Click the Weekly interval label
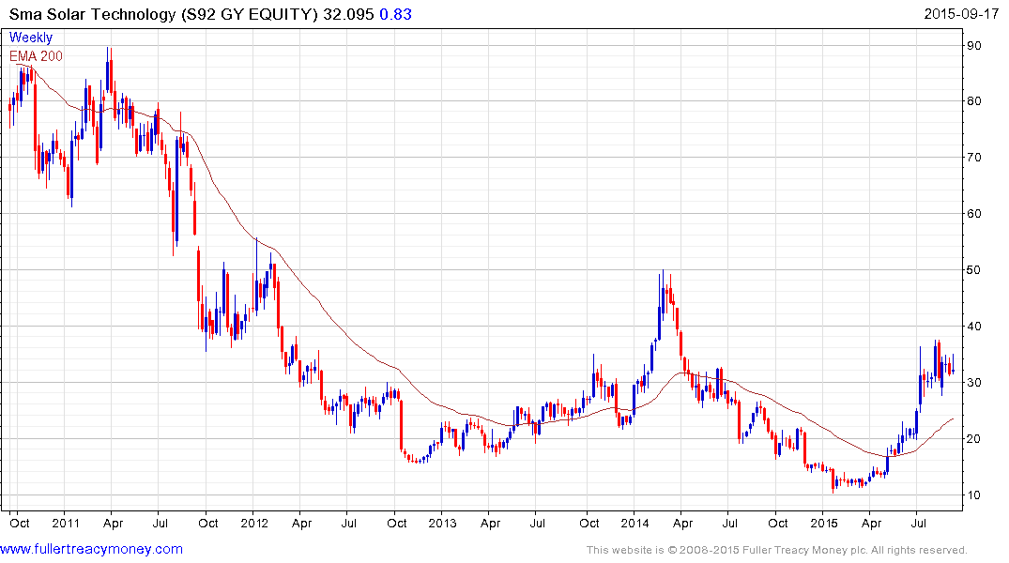 click(x=31, y=38)
